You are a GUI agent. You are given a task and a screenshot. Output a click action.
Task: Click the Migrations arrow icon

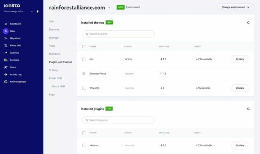tap(6, 38)
